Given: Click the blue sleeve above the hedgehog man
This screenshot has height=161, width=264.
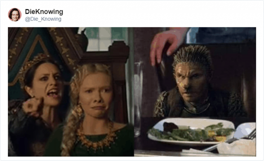Looking at the screenshot, I should tap(221, 36).
